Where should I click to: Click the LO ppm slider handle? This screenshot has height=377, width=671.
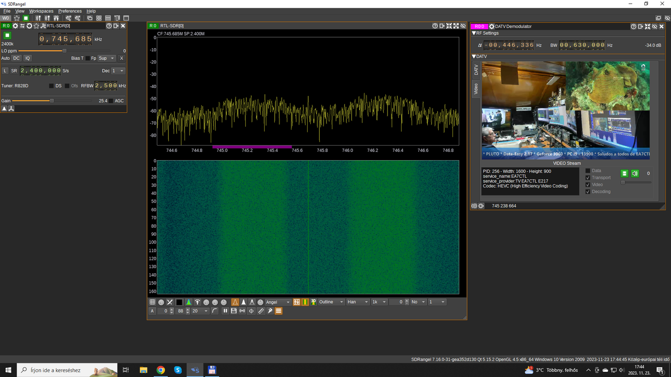[64, 51]
